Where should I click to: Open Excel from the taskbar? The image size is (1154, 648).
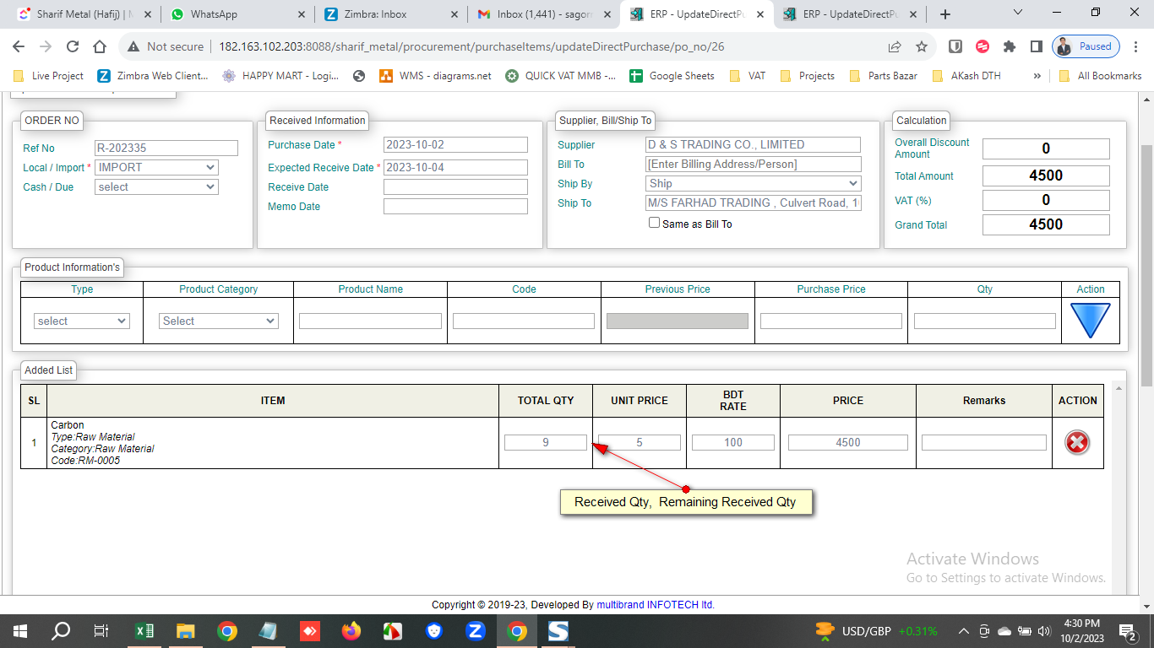(144, 631)
